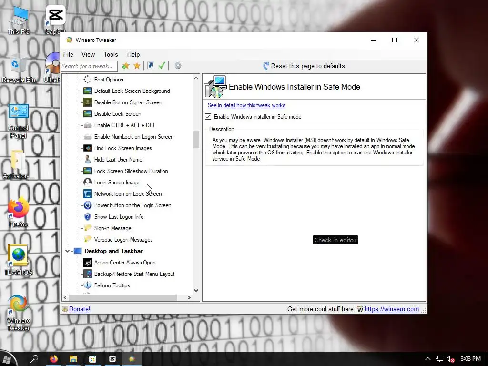488x366 pixels.
Task: Click the Lock Screen Slideshow Duration icon
Action: coord(88,171)
